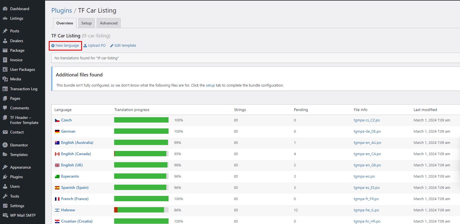The image size is (460, 224).
Task: Open the French (France) translation
Action: click(75, 199)
